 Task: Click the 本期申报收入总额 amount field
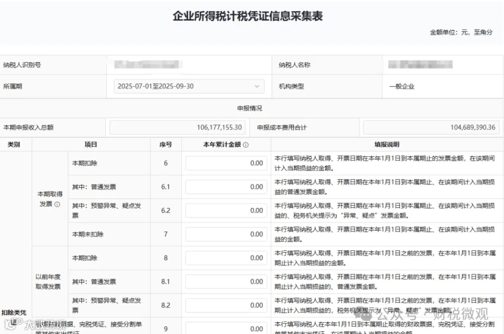click(178, 127)
